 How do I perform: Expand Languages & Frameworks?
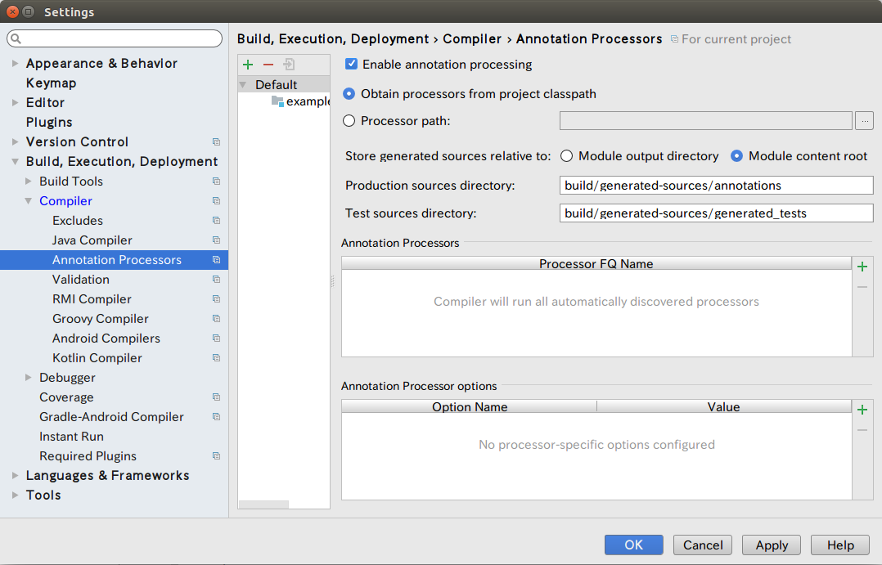click(16, 475)
